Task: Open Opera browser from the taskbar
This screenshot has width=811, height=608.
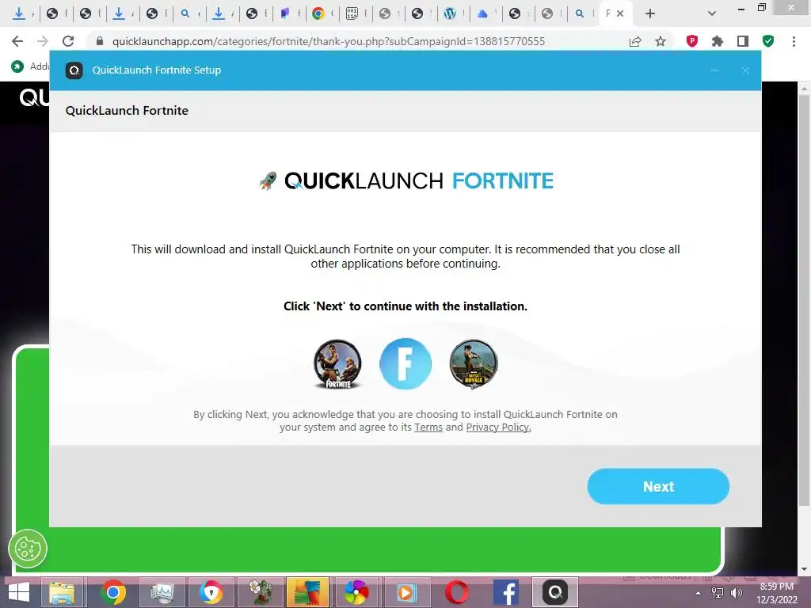Action: pos(456,592)
